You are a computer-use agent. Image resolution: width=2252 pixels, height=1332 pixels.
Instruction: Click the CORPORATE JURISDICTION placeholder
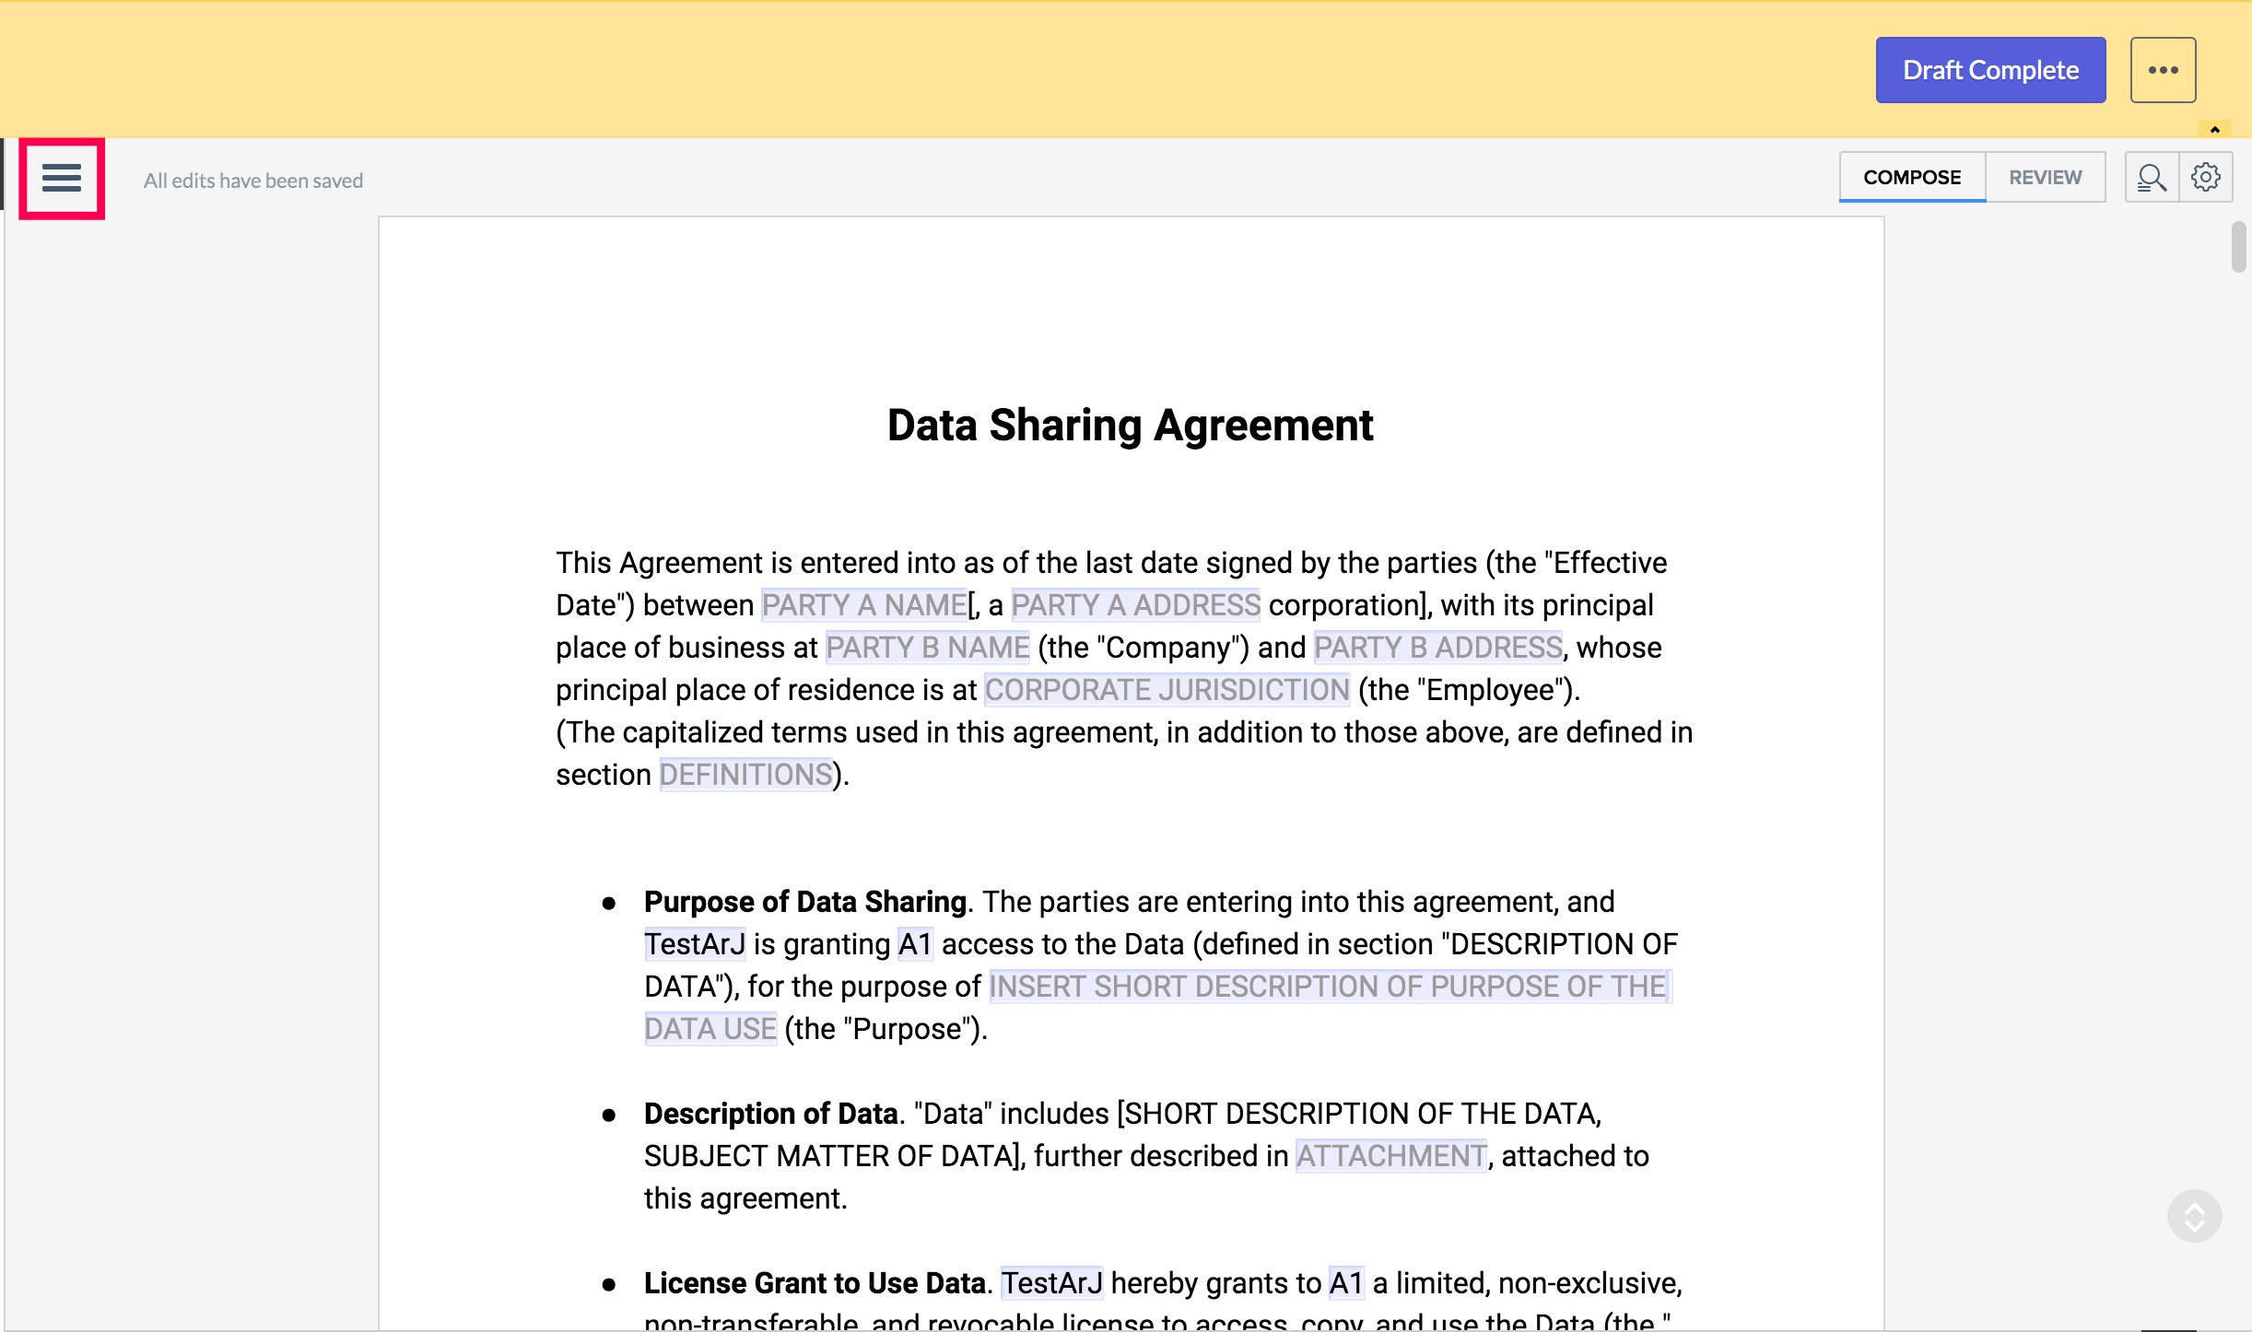1166,689
